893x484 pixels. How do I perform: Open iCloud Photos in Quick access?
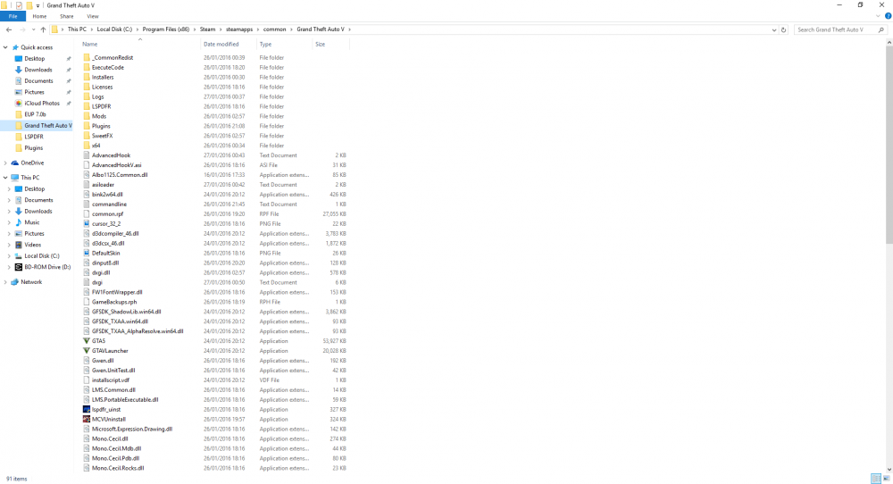coord(42,103)
